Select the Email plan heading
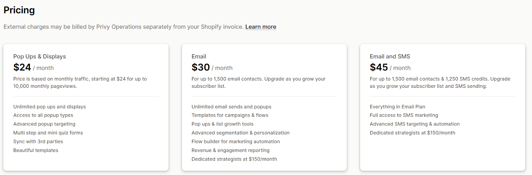 click(199, 57)
